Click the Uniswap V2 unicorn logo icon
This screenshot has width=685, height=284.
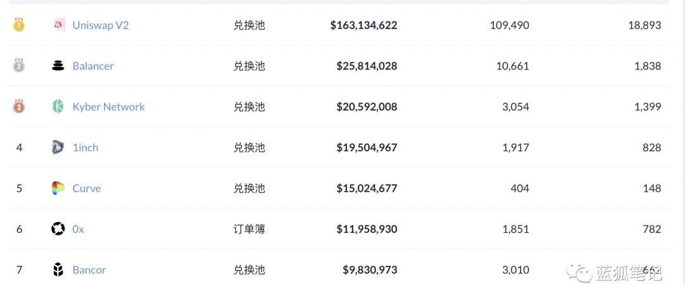tap(58, 25)
